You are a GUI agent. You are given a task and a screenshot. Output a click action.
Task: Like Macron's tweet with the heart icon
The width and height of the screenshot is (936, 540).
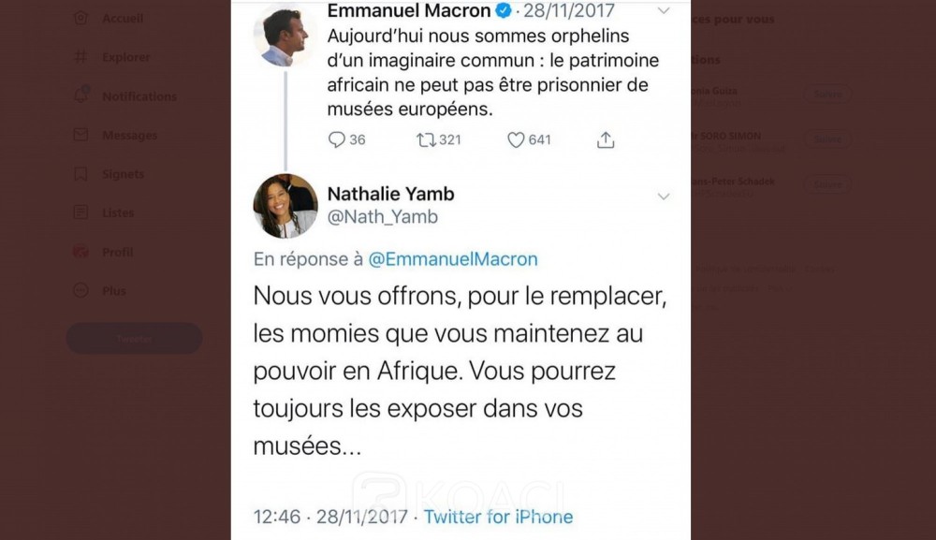(x=516, y=140)
